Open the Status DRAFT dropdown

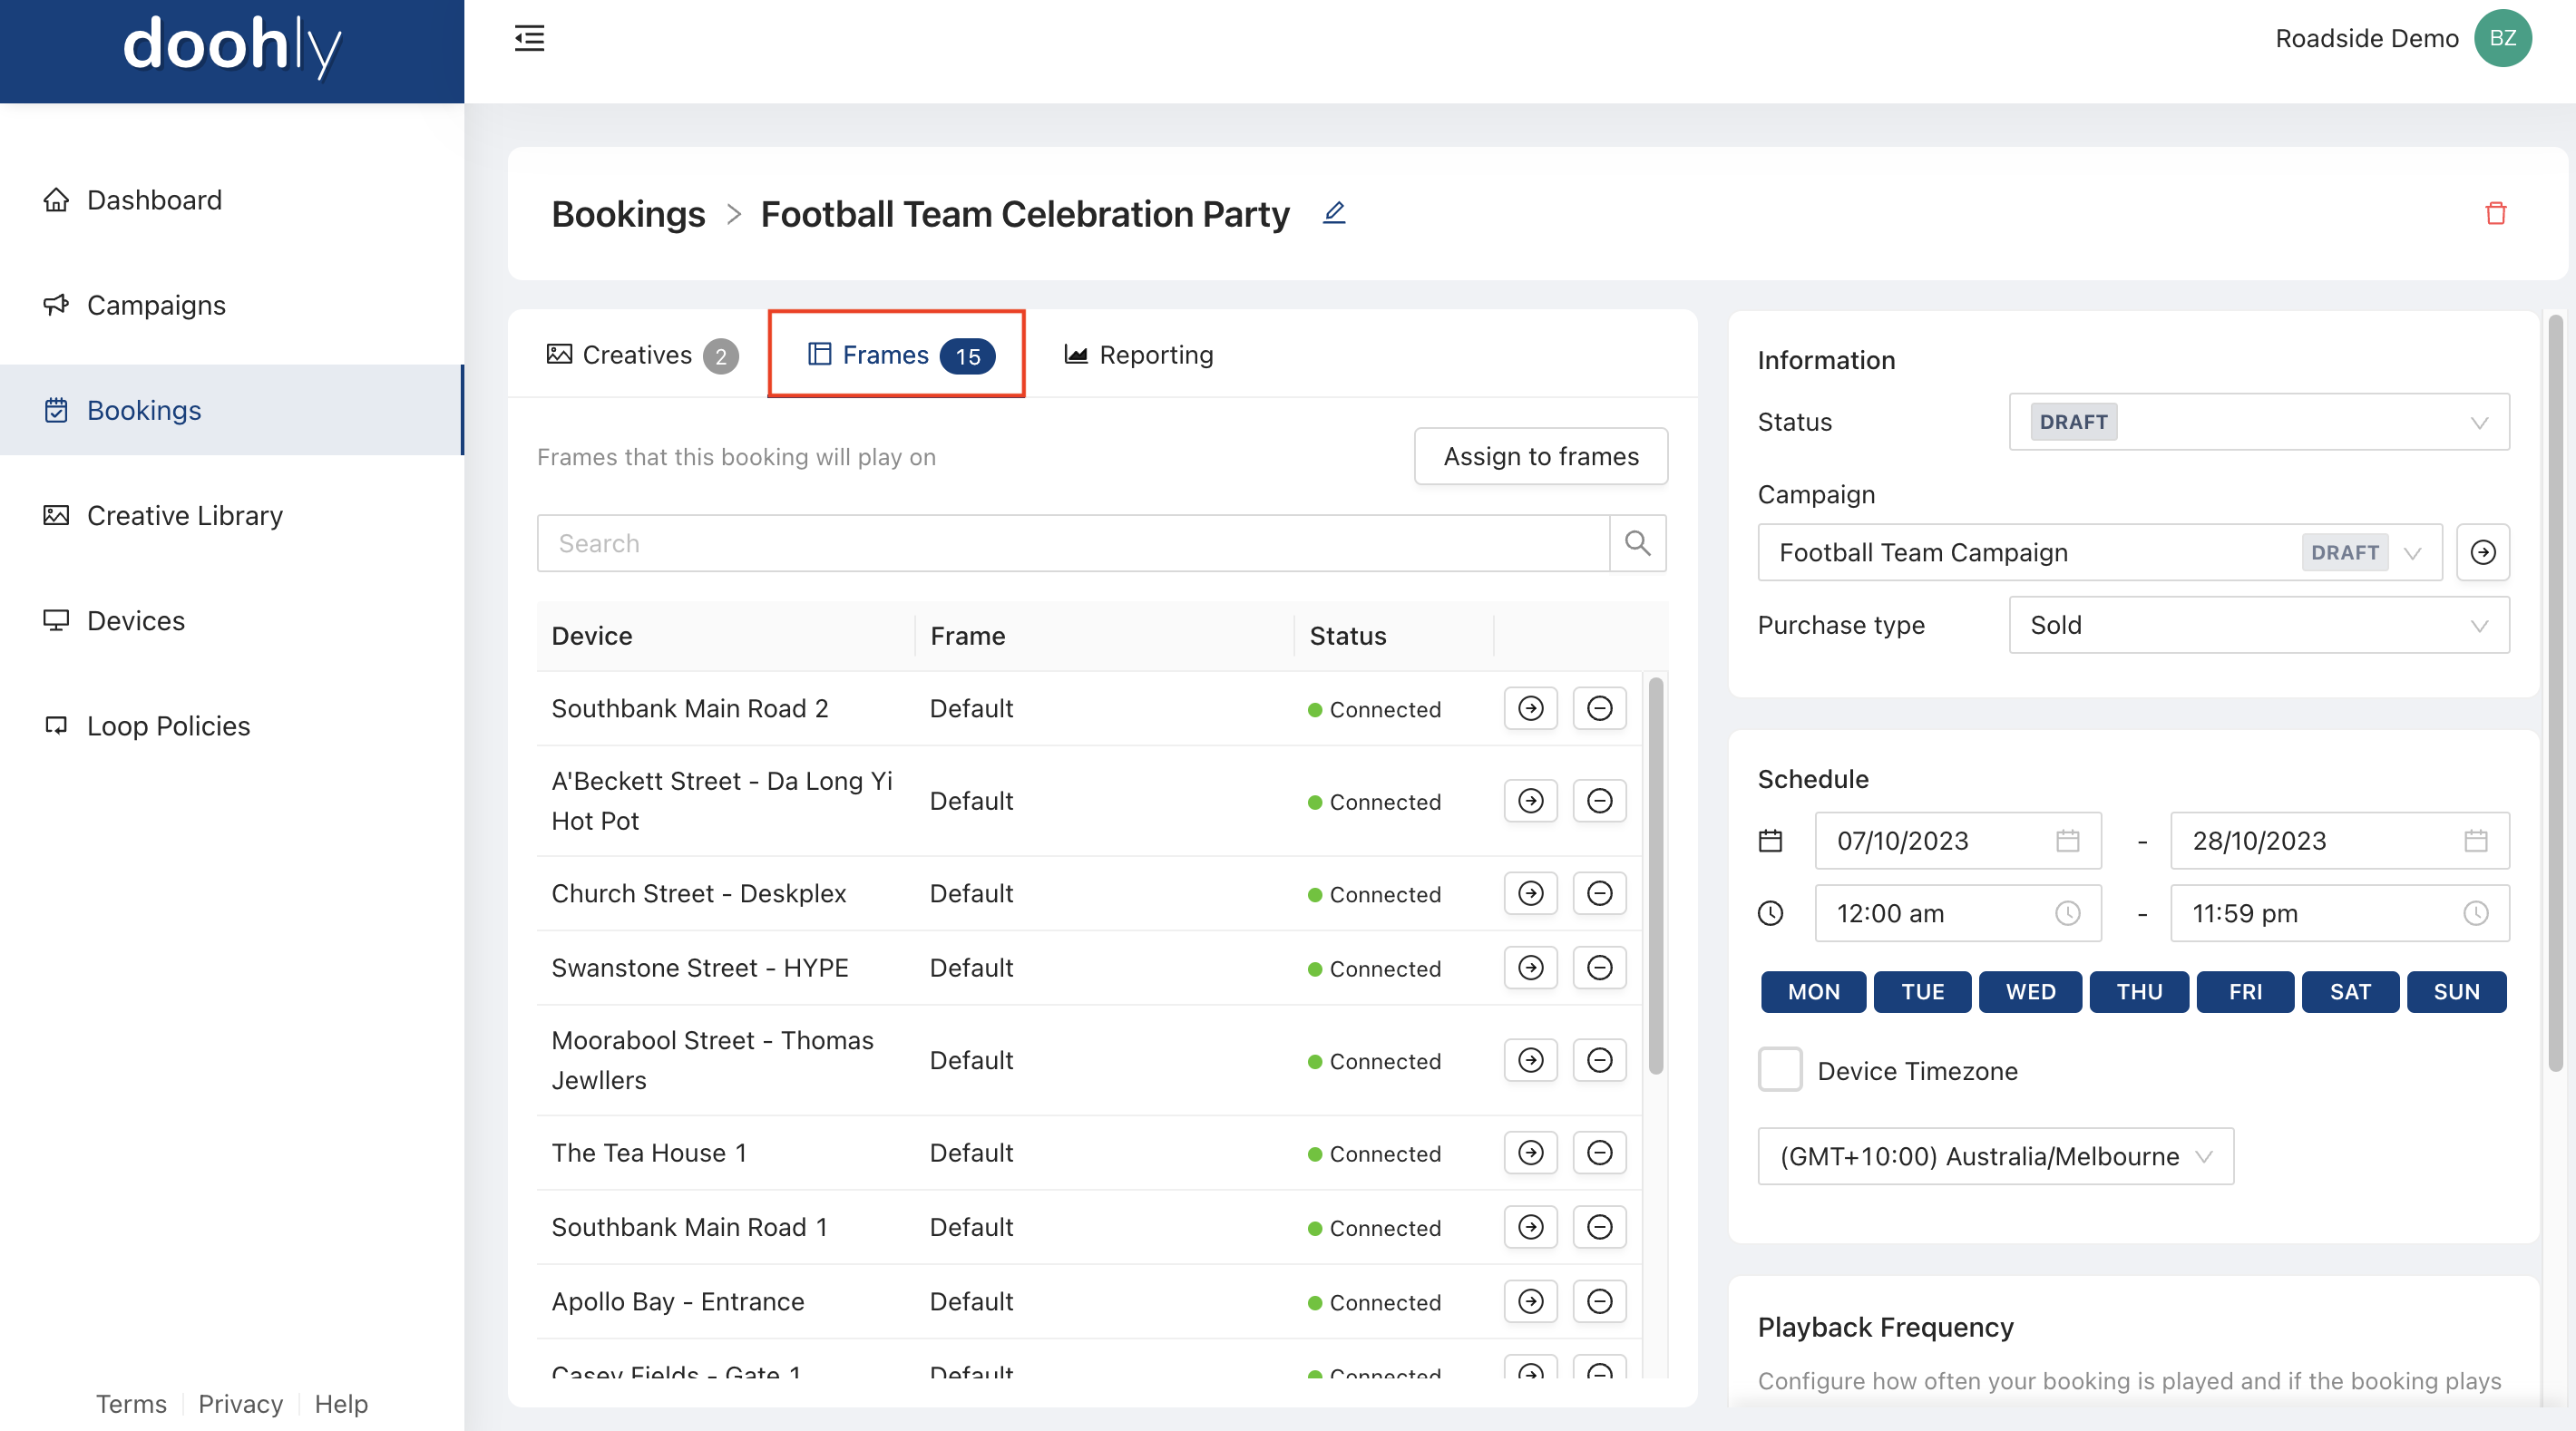pyautogui.click(x=2258, y=422)
